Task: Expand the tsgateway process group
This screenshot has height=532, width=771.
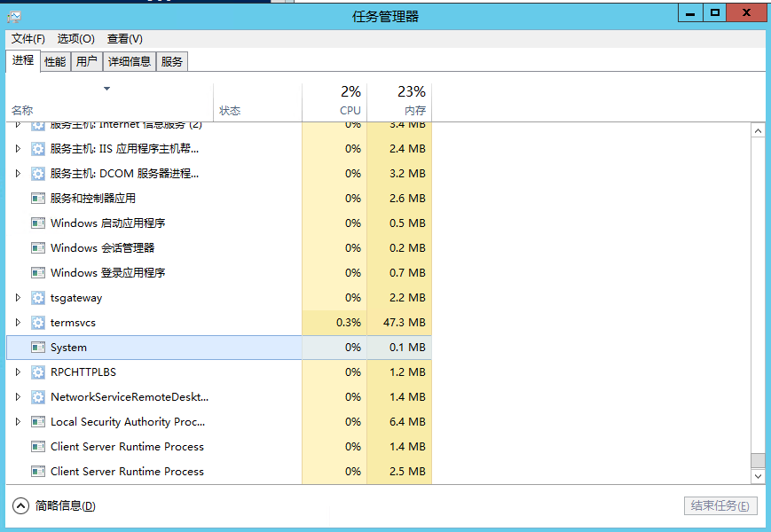Action: [x=17, y=297]
